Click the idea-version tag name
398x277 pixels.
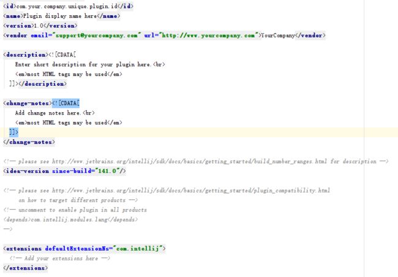click(28, 171)
